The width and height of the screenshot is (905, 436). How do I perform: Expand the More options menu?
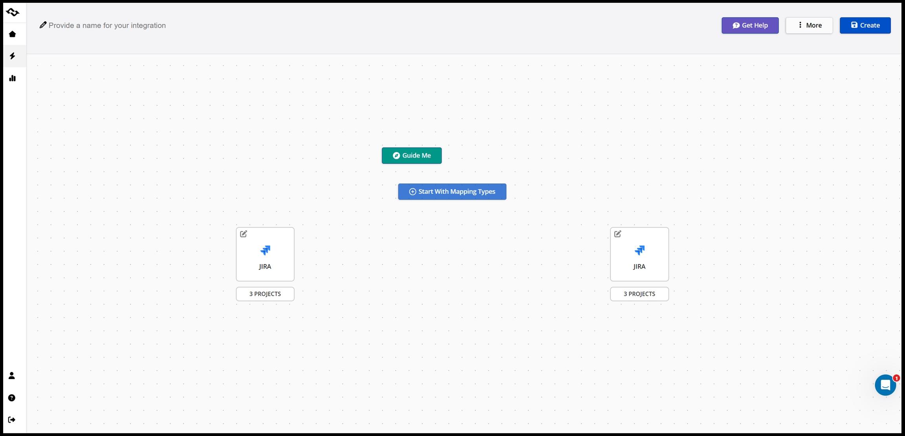tap(809, 26)
